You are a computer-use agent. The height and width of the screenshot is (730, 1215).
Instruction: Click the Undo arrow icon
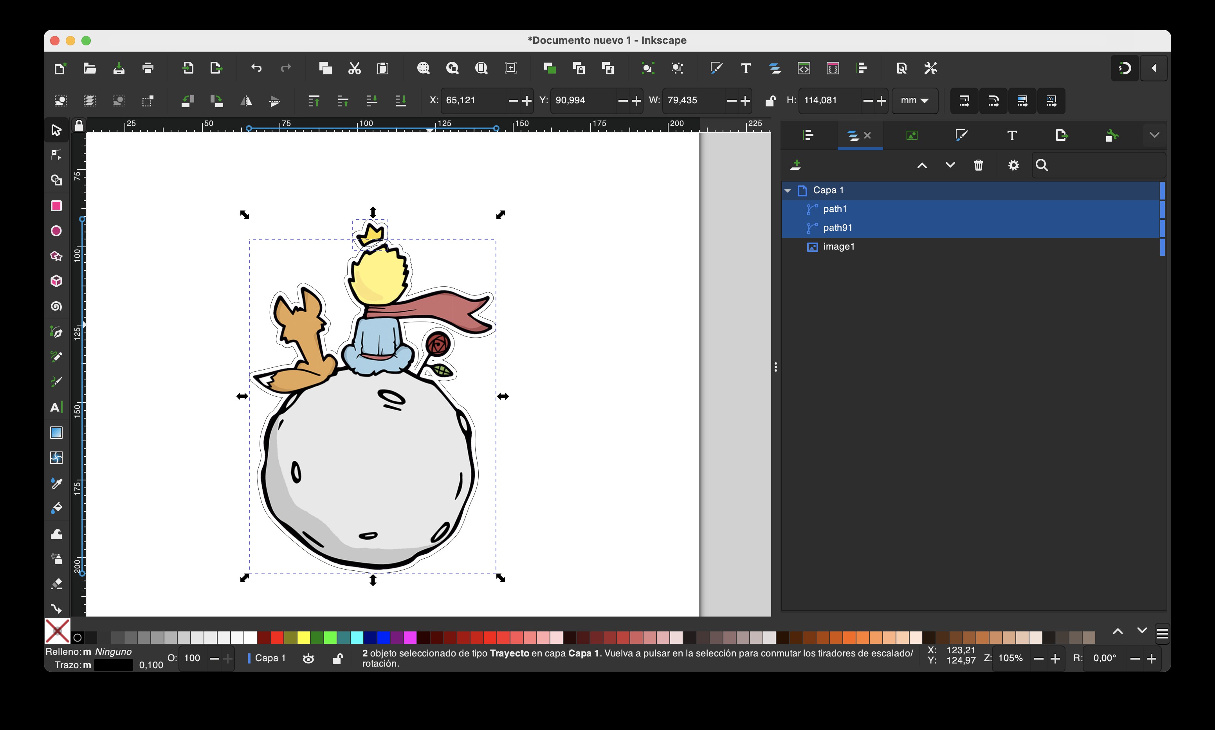tap(256, 68)
